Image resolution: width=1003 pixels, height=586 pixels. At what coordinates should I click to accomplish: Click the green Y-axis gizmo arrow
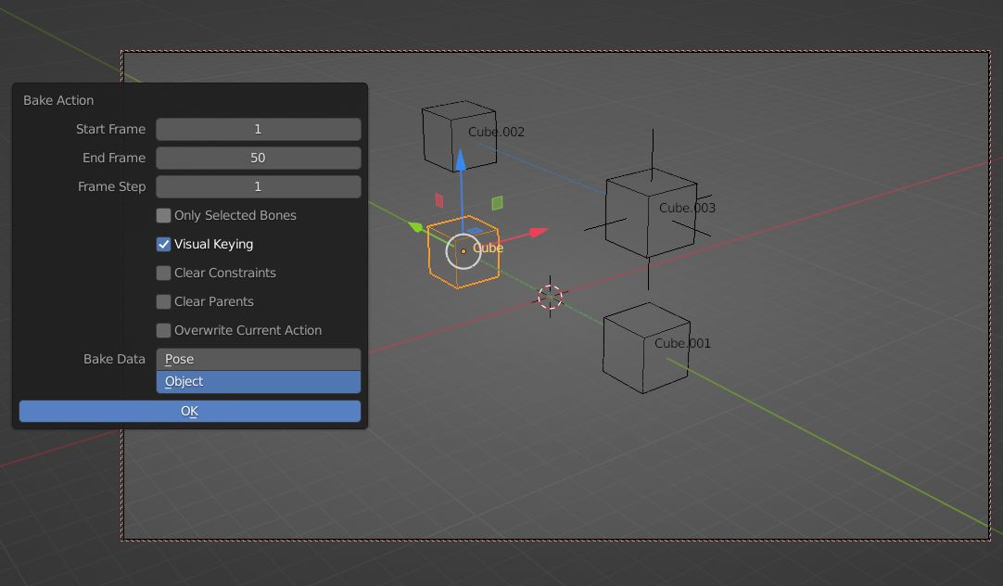point(416,226)
